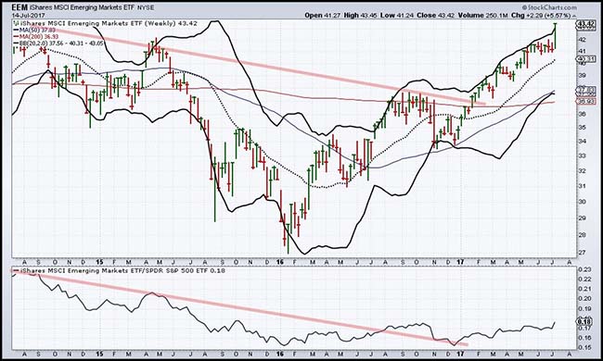
Task: Click the 30 label on the price axis
Action: [x=583, y=202]
